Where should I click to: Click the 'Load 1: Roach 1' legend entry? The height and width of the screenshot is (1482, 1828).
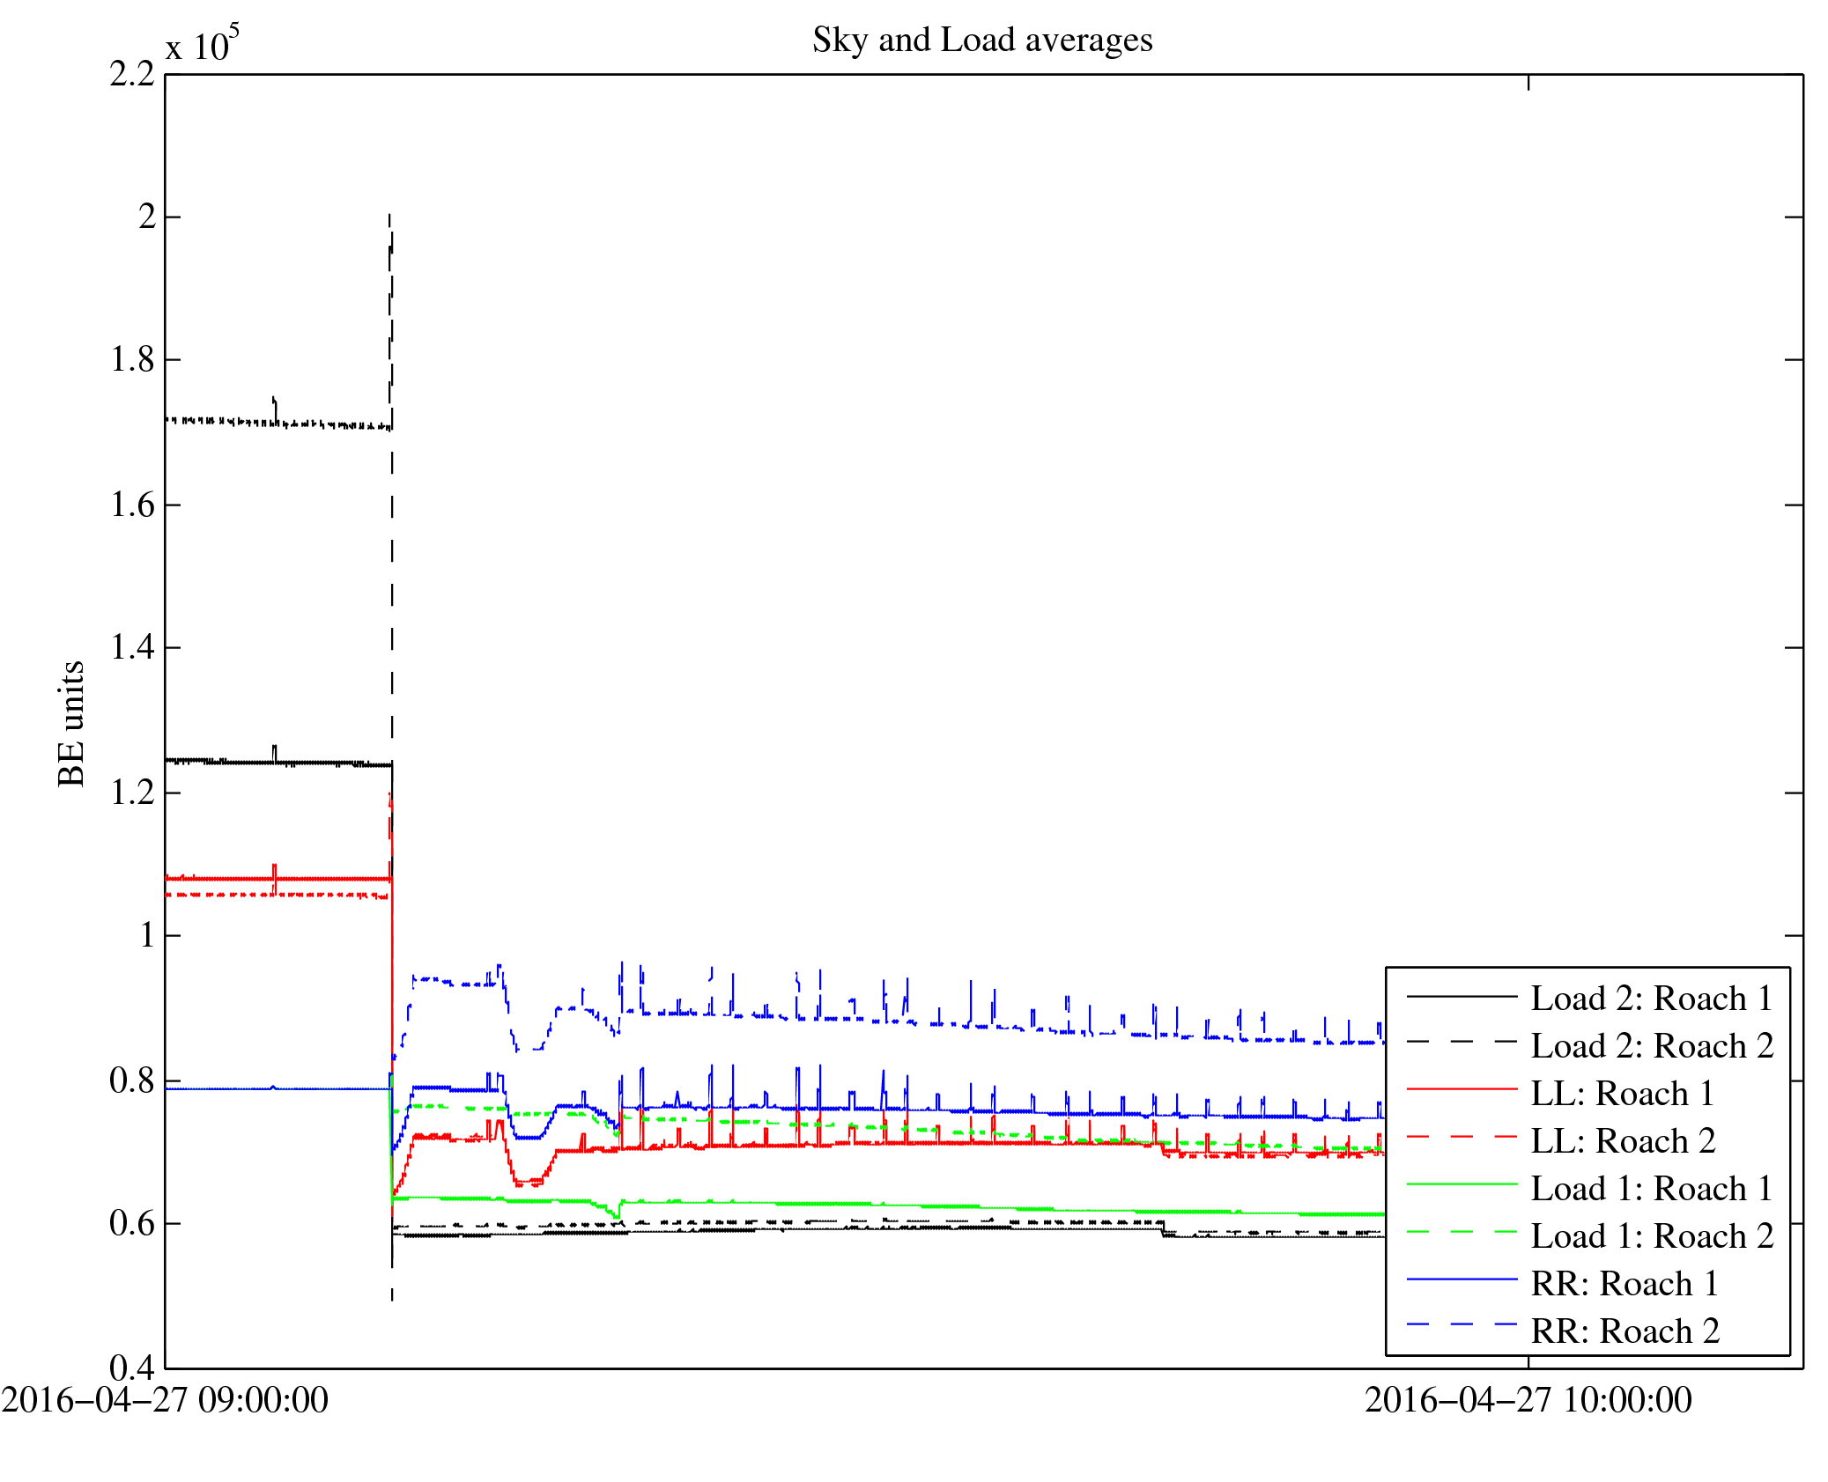(x=1651, y=1189)
